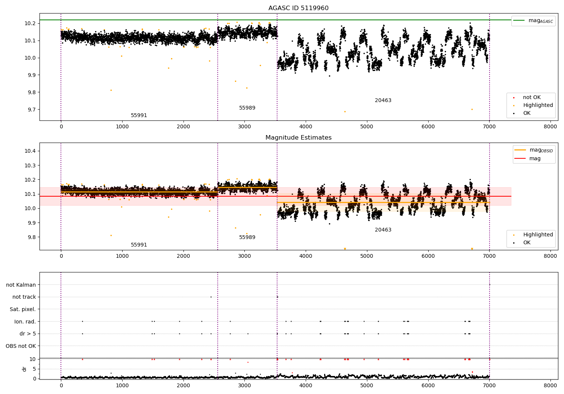Click y-tick 9.9 on the AGASC ID plot

pyautogui.click(x=31, y=75)
